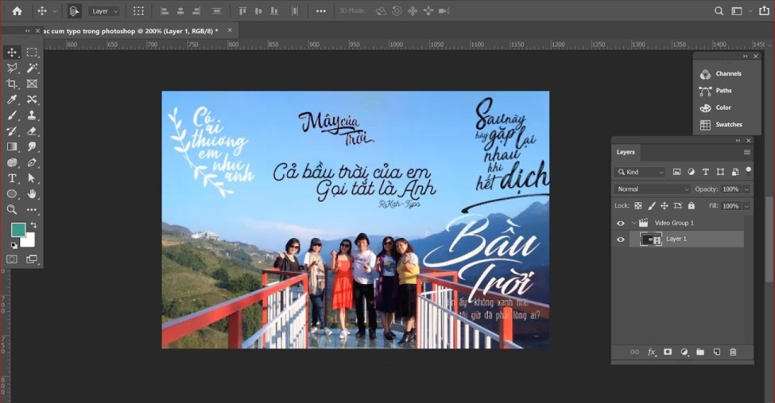Open Layers panel hamburger menu
The width and height of the screenshot is (775, 403).
(747, 152)
